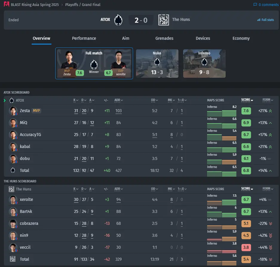Sort ATOX scoreboard by FORM

[x=268, y=100]
